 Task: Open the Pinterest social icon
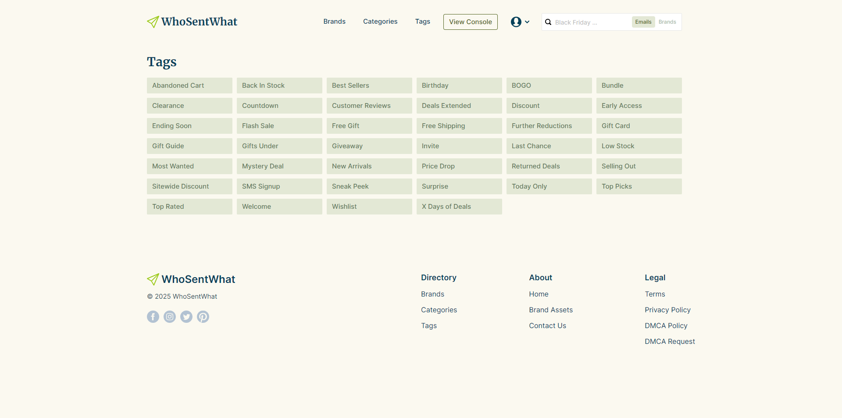click(x=203, y=317)
